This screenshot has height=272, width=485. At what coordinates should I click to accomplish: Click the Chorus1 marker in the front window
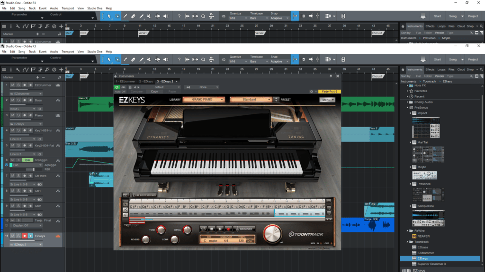coord(377,76)
